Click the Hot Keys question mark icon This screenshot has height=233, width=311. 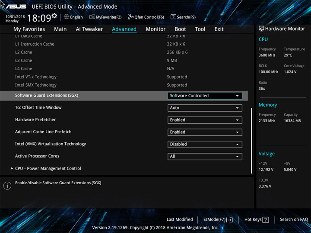point(266,220)
